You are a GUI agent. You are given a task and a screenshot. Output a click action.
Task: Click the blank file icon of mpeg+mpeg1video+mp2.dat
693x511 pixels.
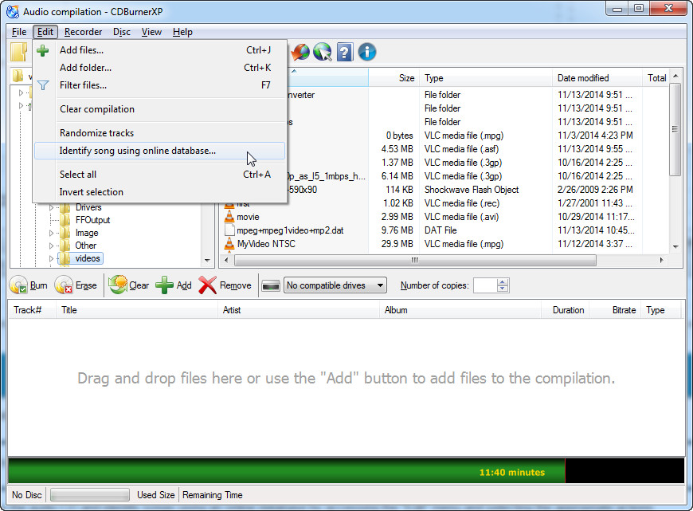coord(229,230)
